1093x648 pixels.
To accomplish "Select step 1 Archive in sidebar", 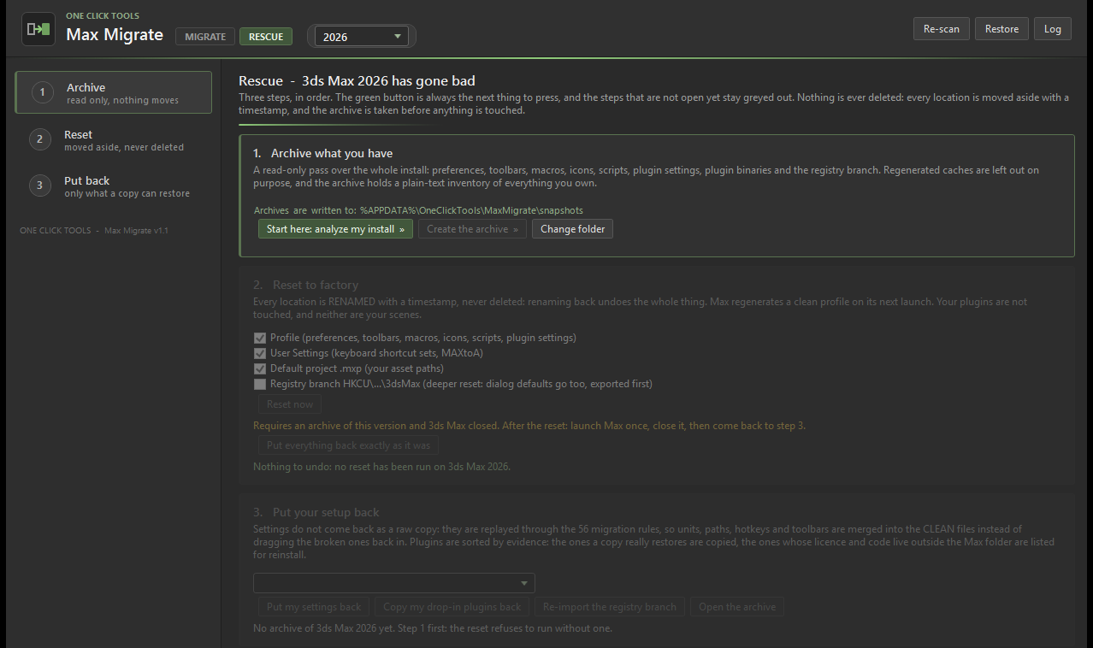I will tap(114, 92).
